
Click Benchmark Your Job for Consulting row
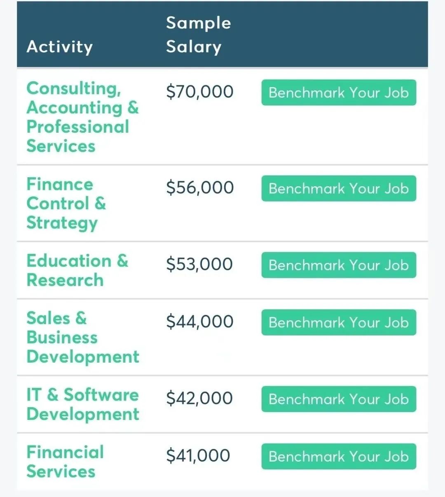coord(338,93)
